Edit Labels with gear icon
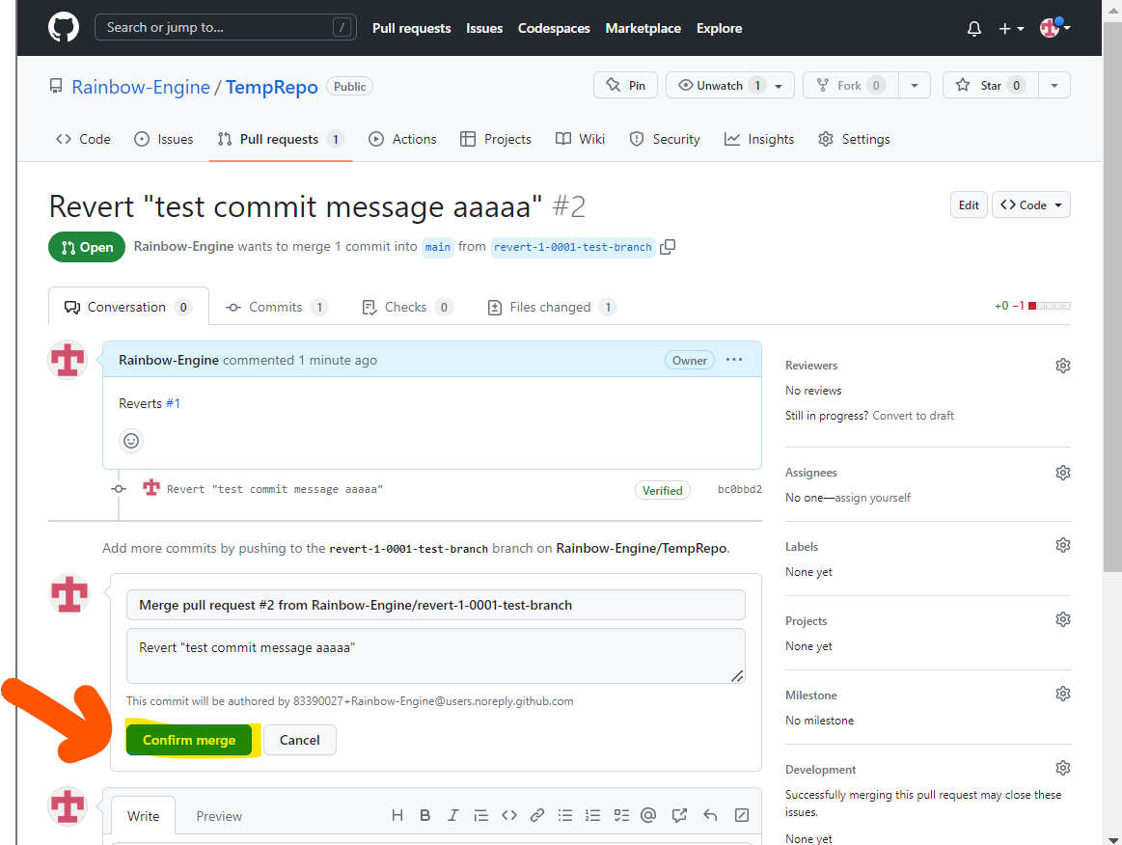Viewport: 1122px width, 845px height. (x=1062, y=545)
